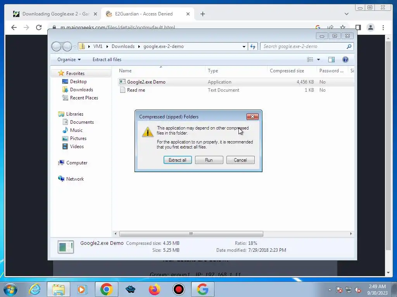The image size is (397, 297).
Task: Open recent locations dropdown beside nav buttons
Action: 75,47
